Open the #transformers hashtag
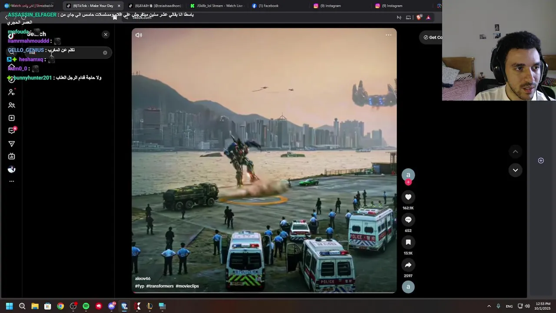The width and height of the screenshot is (556, 313). tap(160, 286)
